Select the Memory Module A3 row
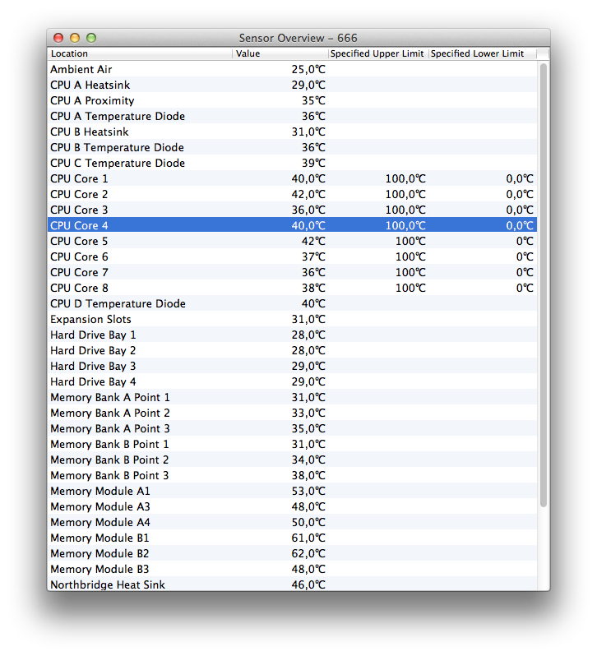This screenshot has width=597, height=656. tap(292, 506)
